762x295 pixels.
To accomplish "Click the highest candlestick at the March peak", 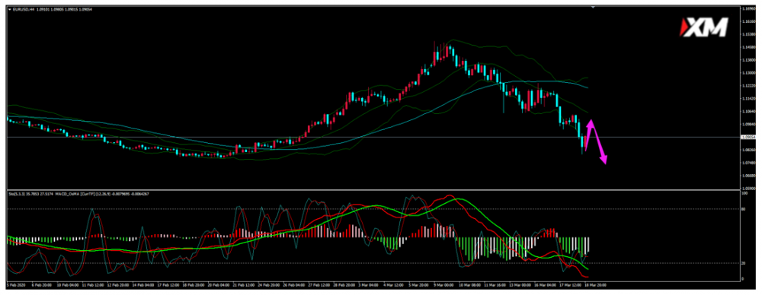I will 435,52.
